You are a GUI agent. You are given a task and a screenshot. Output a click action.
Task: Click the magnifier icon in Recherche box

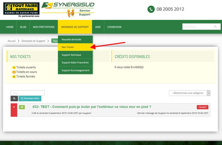click(x=215, y=27)
